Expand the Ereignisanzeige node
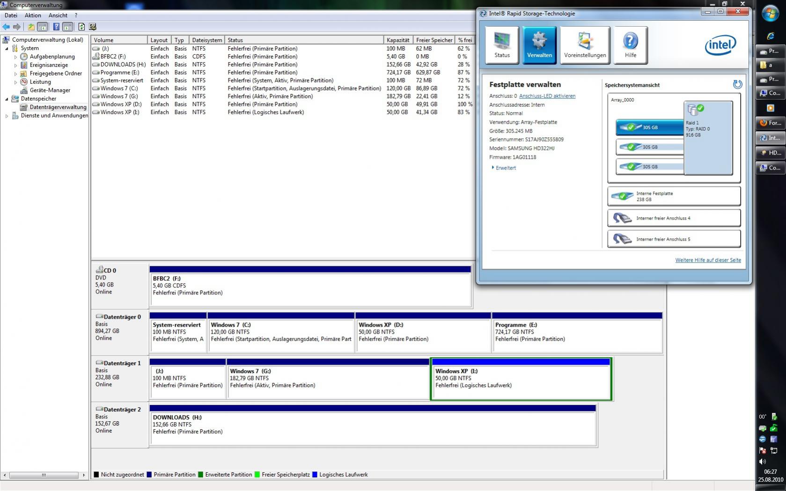Viewport: 786px width, 491px height. click(15, 65)
